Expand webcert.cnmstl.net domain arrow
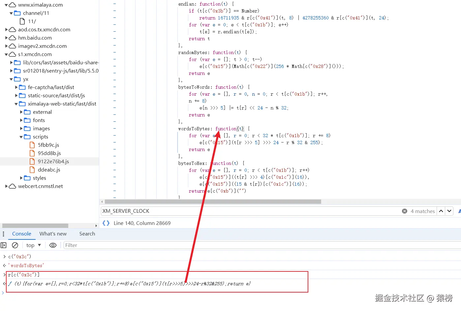This screenshot has height=311, width=461. 6,186
